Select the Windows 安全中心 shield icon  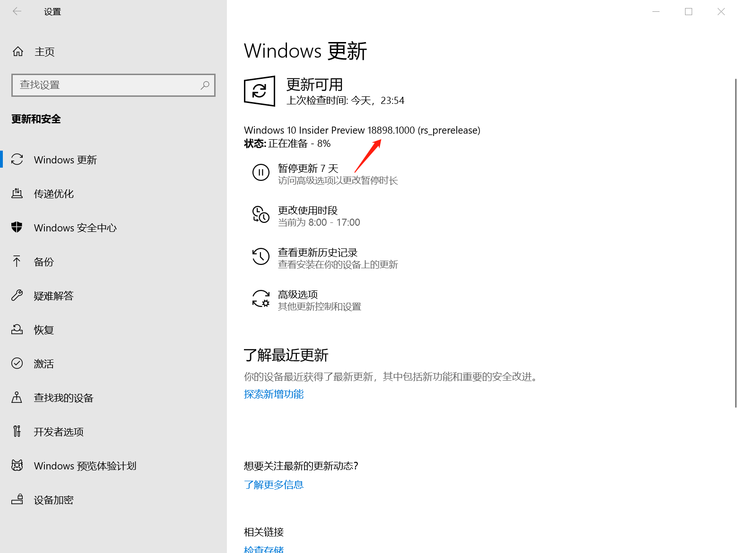click(17, 228)
